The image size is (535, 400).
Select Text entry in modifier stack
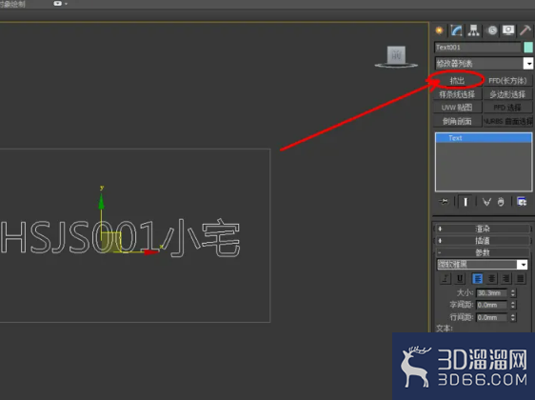pyautogui.click(x=484, y=138)
